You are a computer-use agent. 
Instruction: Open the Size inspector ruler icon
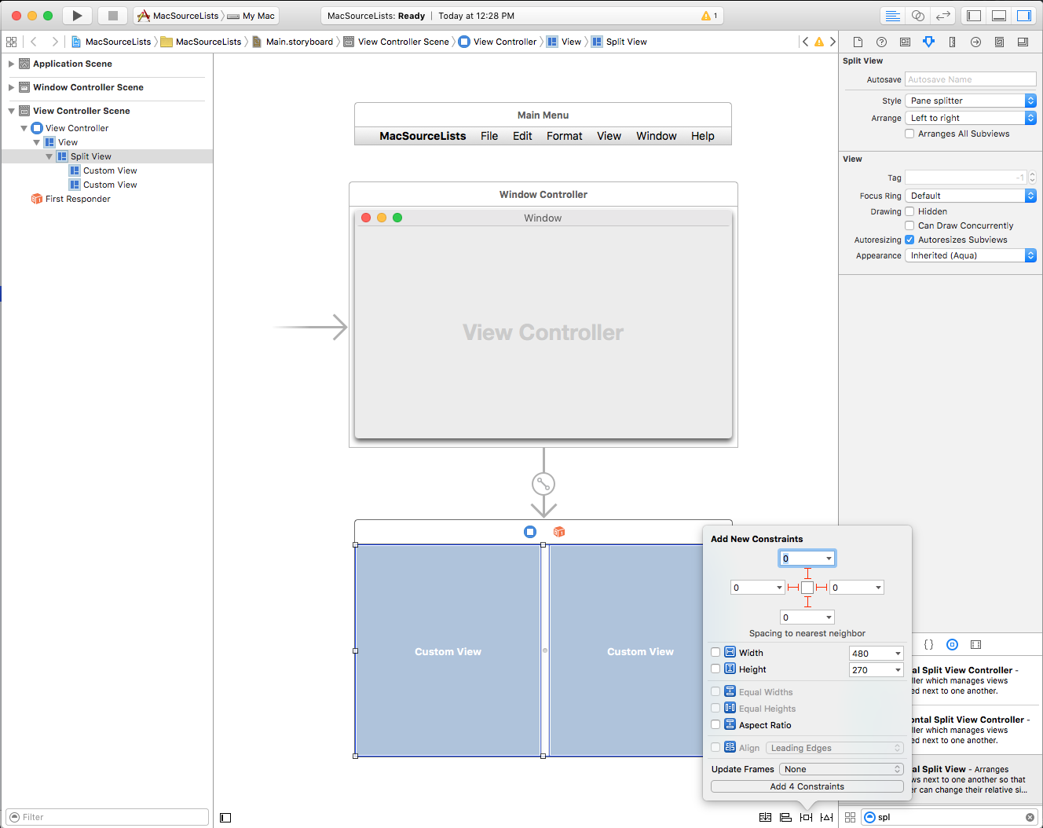(x=953, y=42)
